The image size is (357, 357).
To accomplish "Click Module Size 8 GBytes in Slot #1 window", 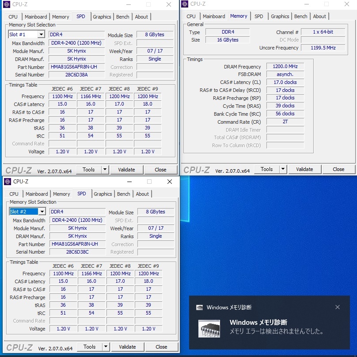I will pyautogui.click(x=155, y=34).
